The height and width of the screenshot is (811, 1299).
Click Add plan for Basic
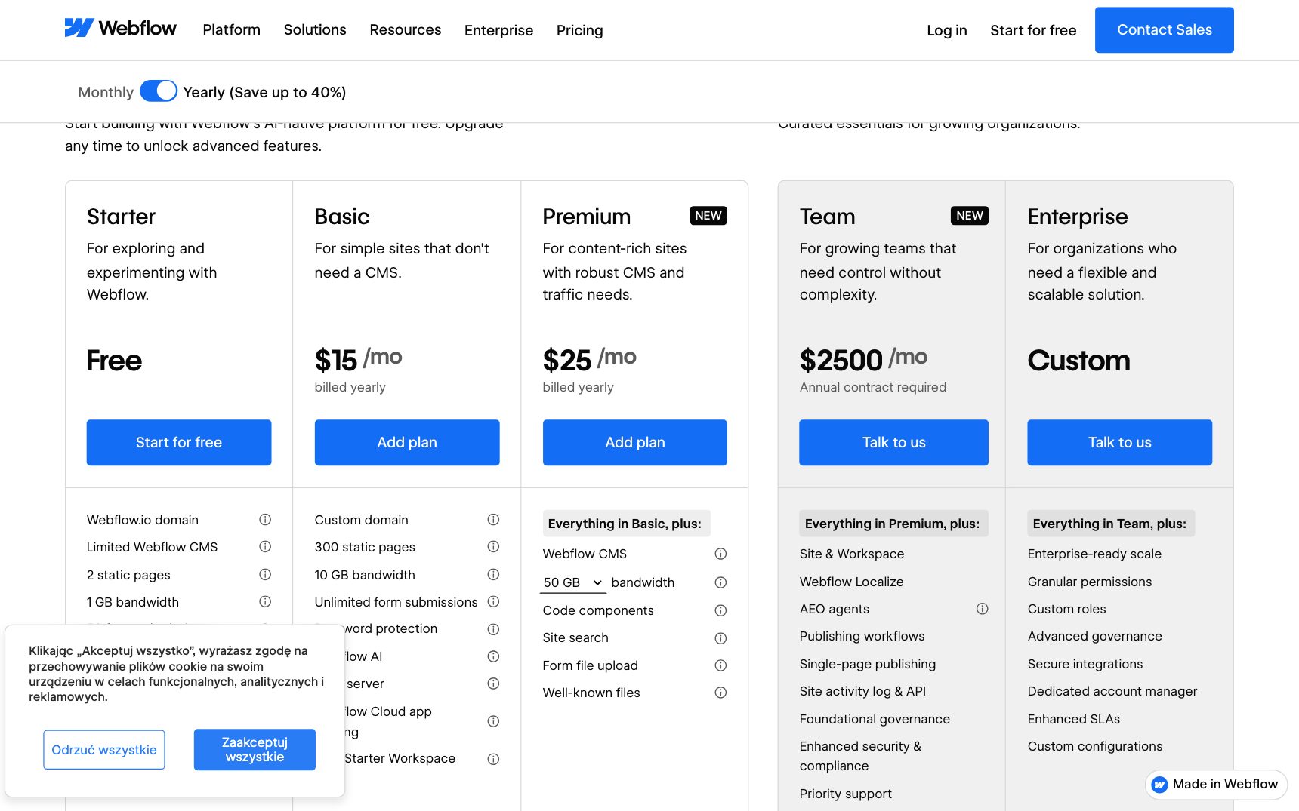(x=407, y=443)
